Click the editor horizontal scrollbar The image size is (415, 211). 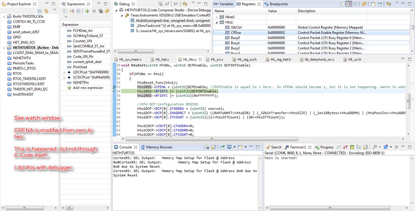[x=211, y=139]
